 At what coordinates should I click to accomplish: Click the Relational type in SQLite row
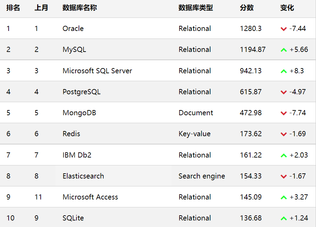click(195, 218)
